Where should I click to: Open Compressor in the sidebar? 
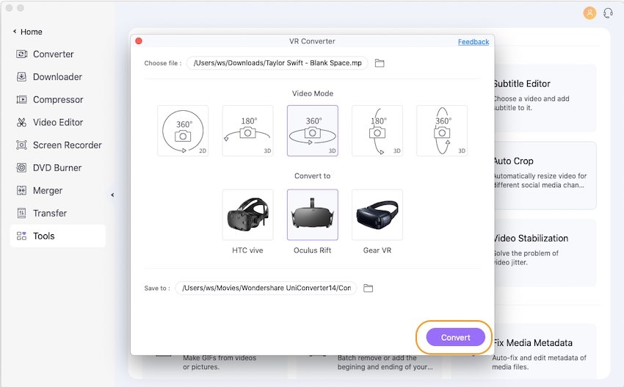point(58,100)
